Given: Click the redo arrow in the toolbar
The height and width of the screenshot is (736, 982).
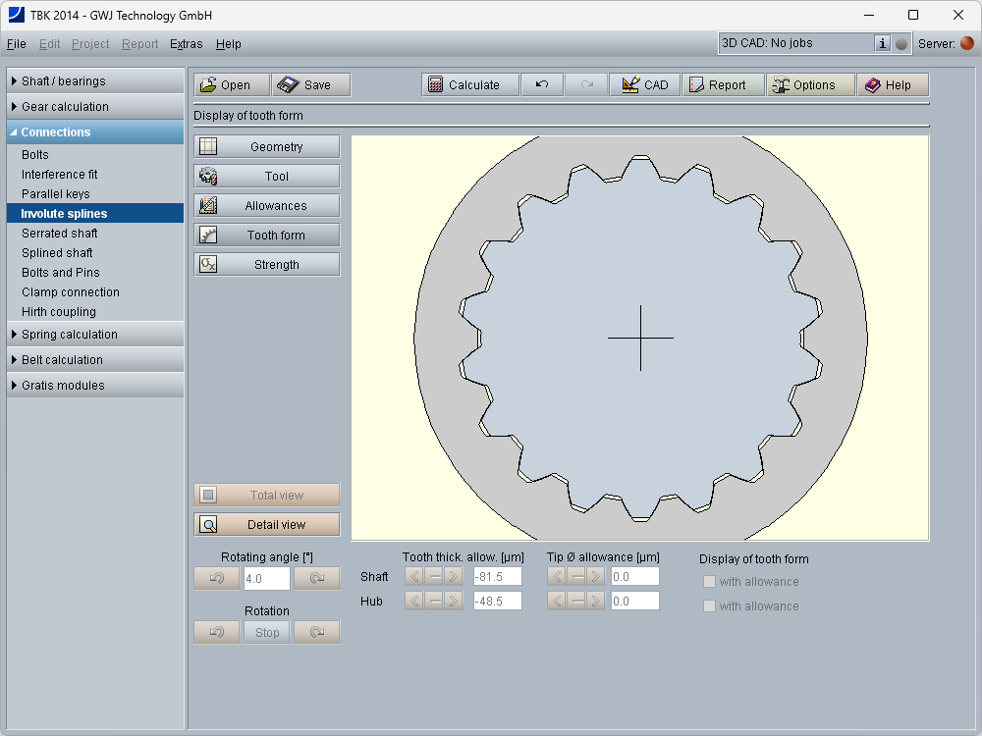Looking at the screenshot, I should 586,85.
